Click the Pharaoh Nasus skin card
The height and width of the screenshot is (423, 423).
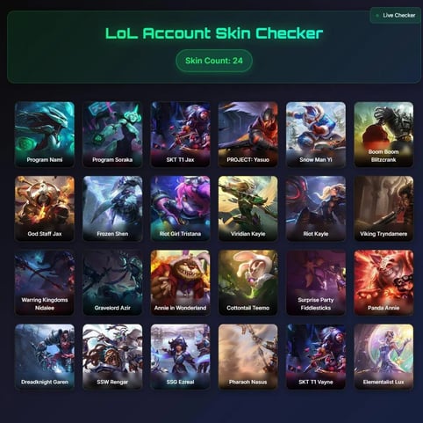[x=247, y=357]
